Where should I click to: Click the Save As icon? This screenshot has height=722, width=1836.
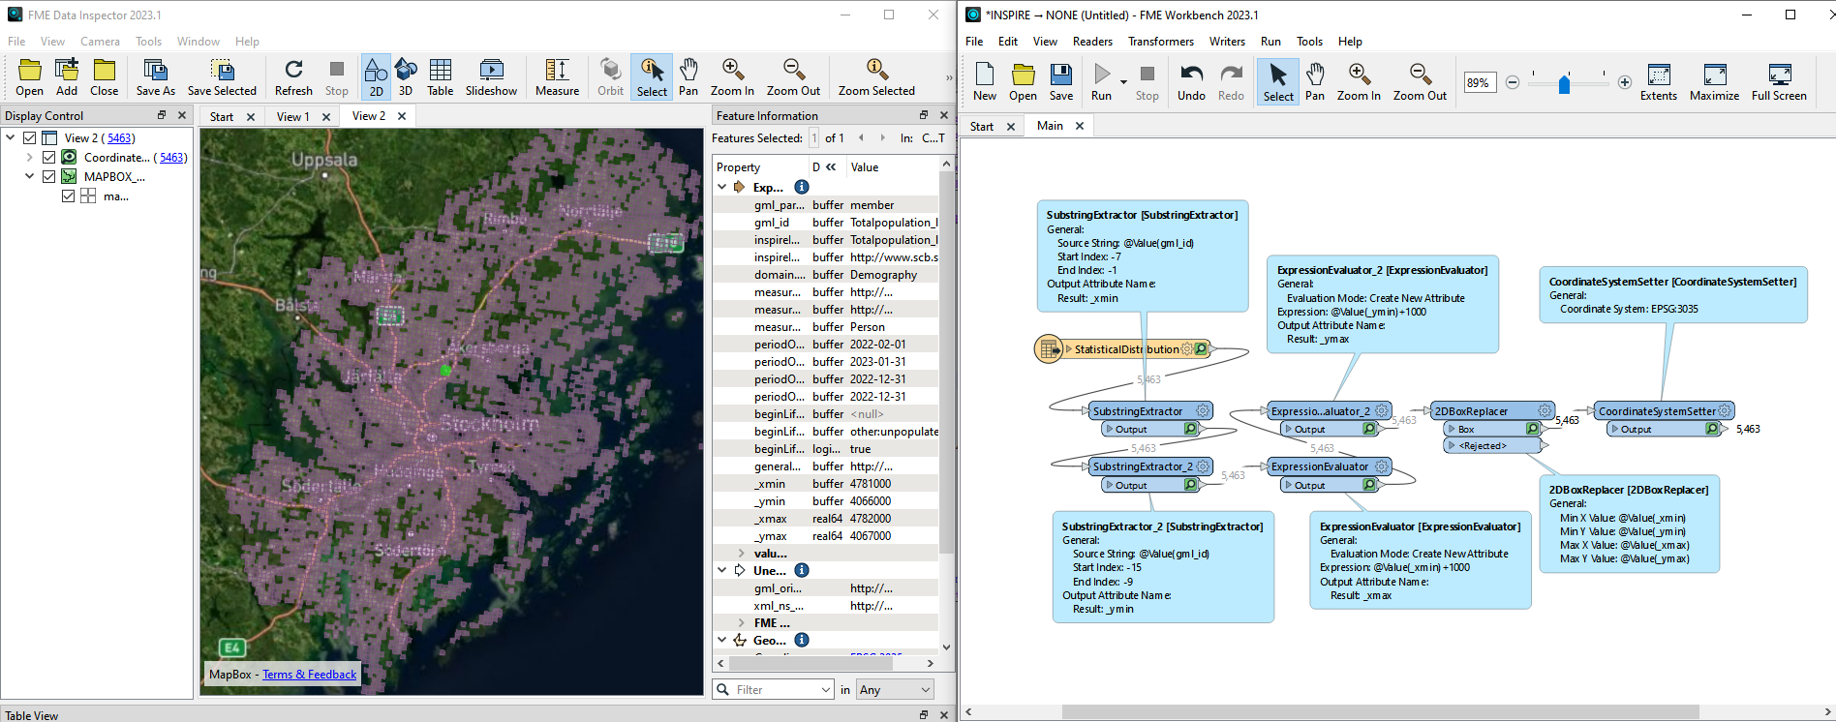(x=155, y=77)
